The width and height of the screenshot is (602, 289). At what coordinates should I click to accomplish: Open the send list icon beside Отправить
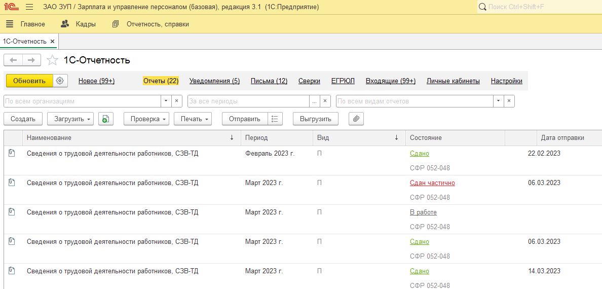(275, 119)
